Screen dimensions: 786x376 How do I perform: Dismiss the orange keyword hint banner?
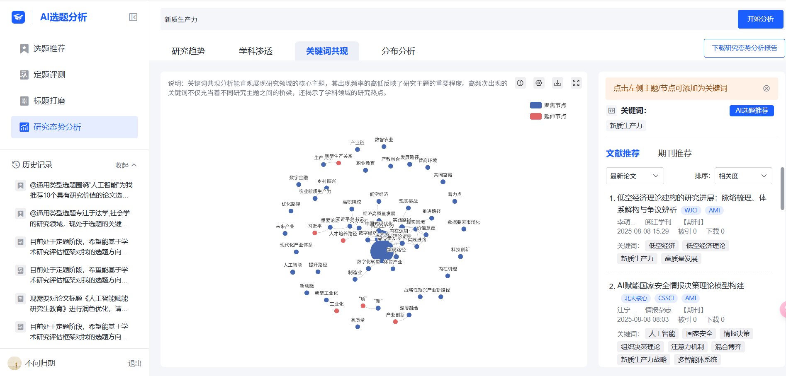(767, 88)
